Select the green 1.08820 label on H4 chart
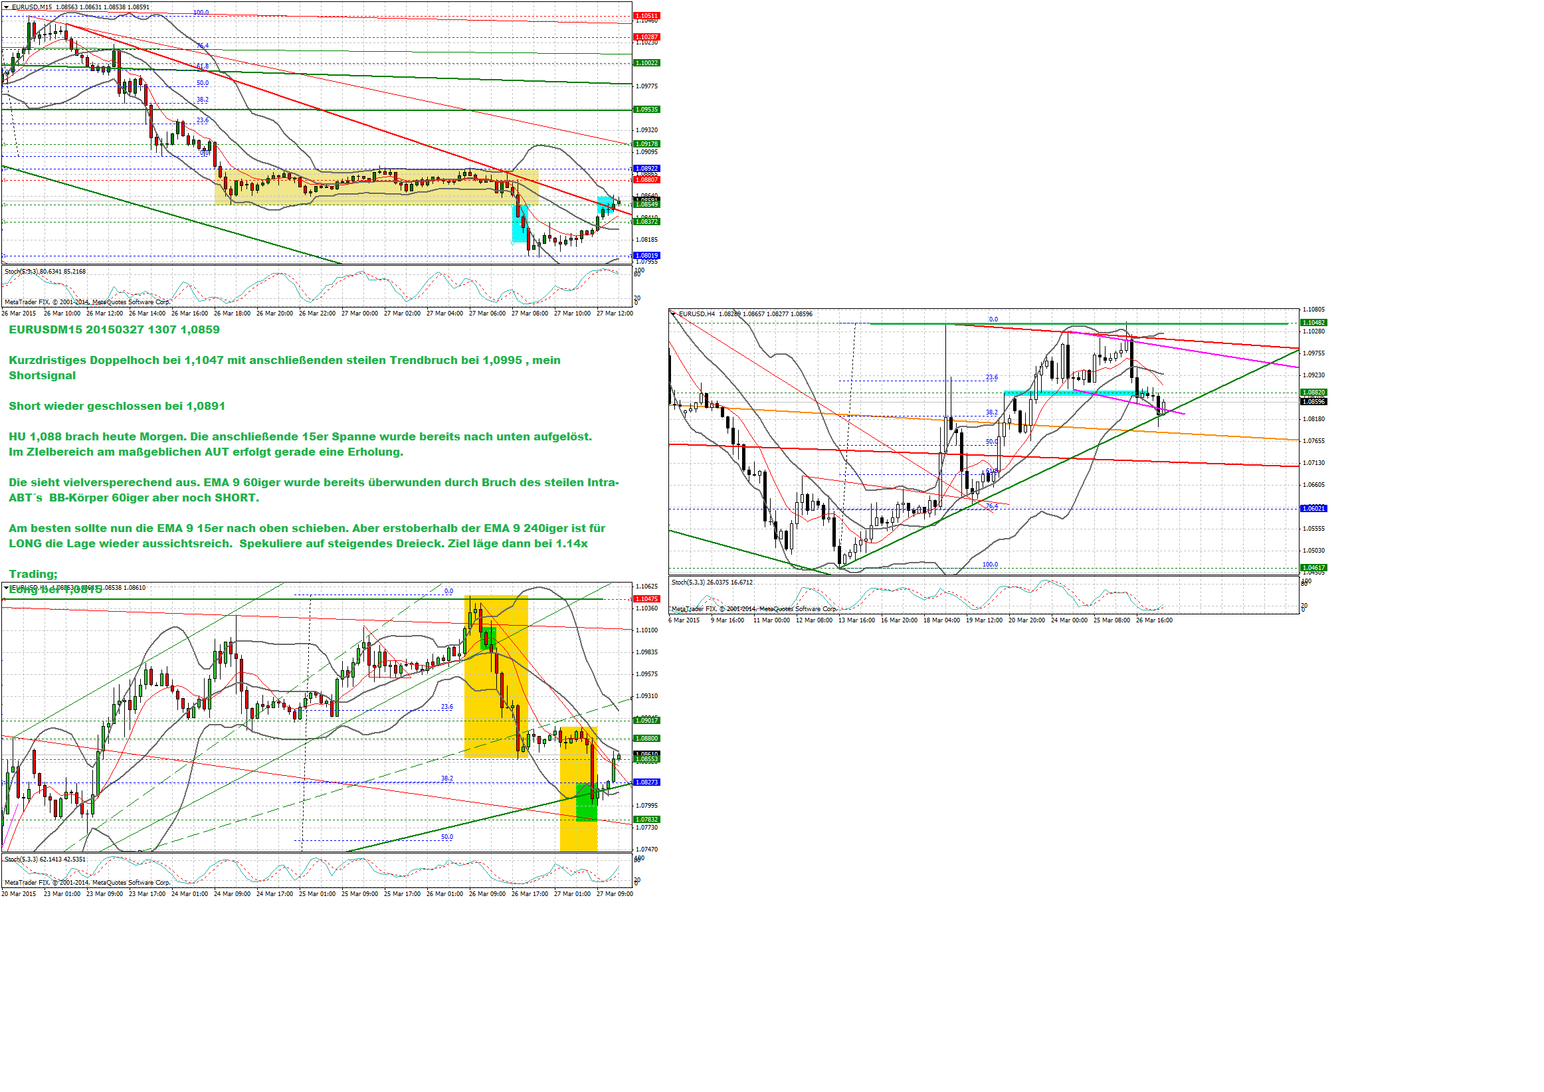The height and width of the screenshot is (1092, 1544). [x=1314, y=393]
